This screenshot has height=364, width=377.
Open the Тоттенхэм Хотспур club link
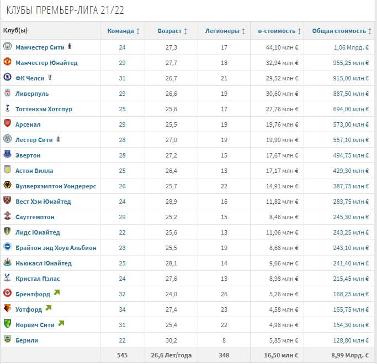coord(44,109)
